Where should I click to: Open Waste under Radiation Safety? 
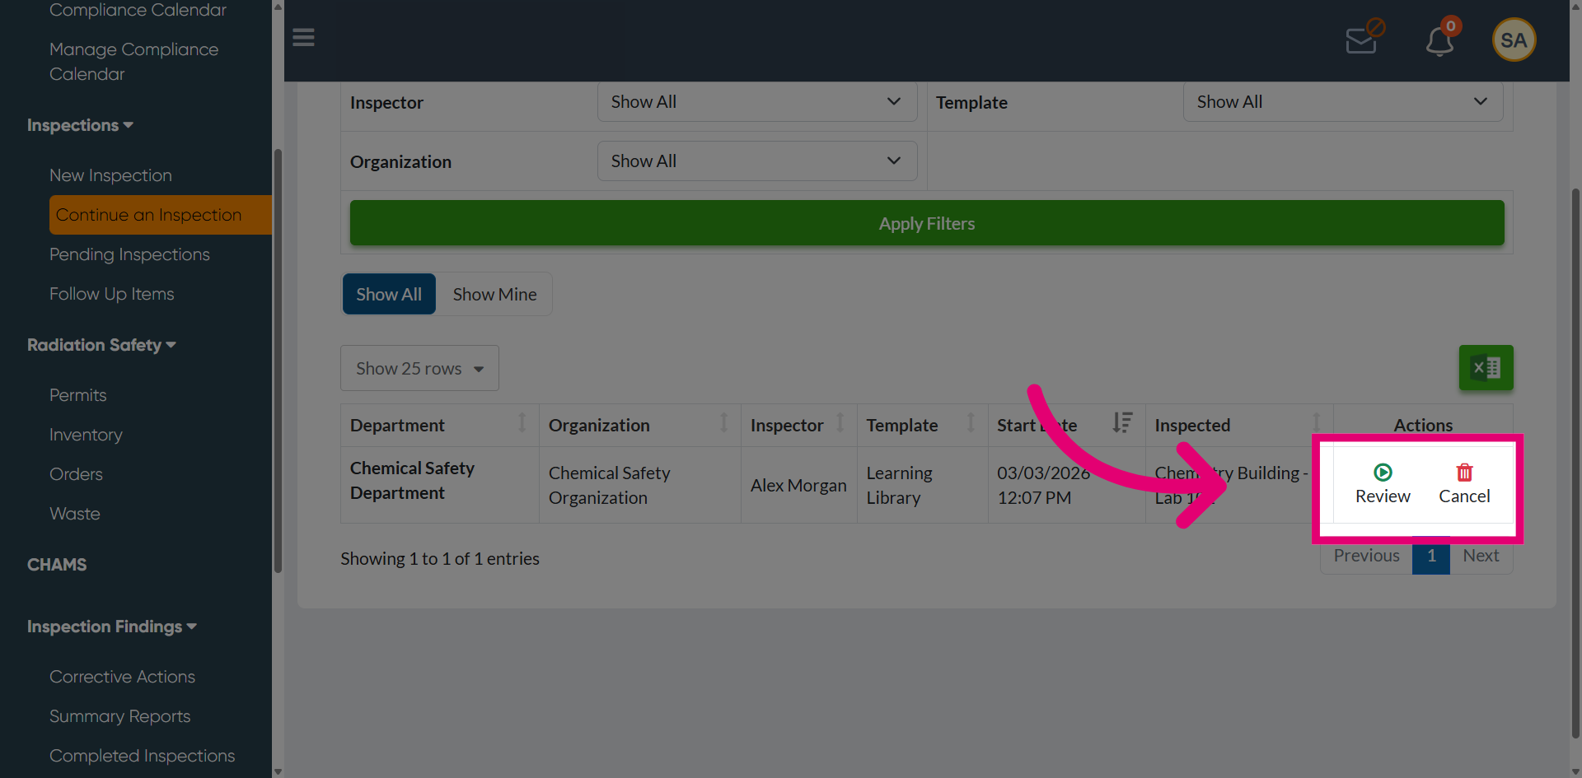point(74,514)
